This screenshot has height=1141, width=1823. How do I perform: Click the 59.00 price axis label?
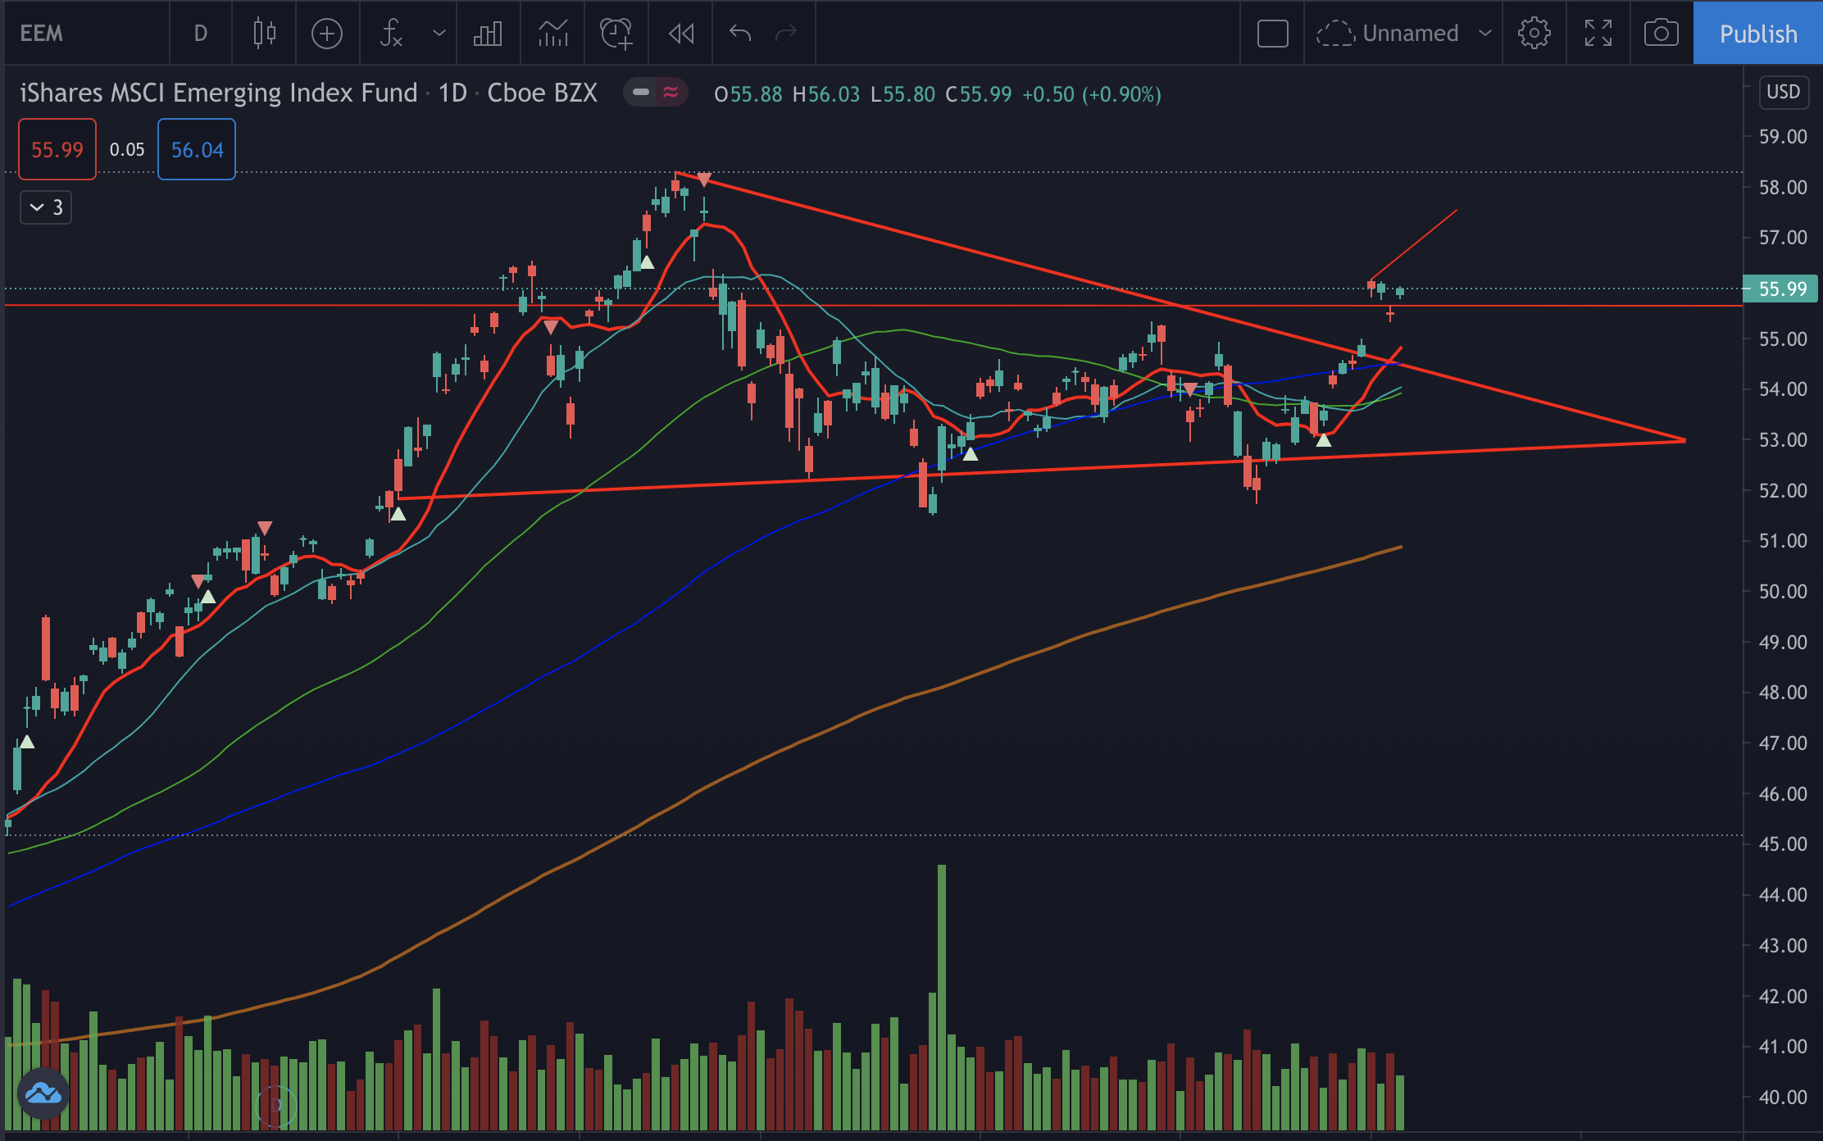coord(1783,137)
